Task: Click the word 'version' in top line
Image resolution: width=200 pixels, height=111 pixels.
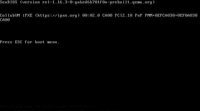Action: (31, 2)
